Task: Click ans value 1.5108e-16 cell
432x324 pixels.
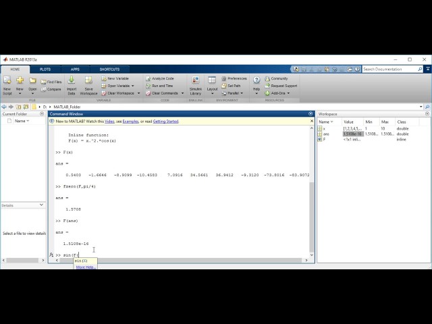Action: (x=352, y=134)
